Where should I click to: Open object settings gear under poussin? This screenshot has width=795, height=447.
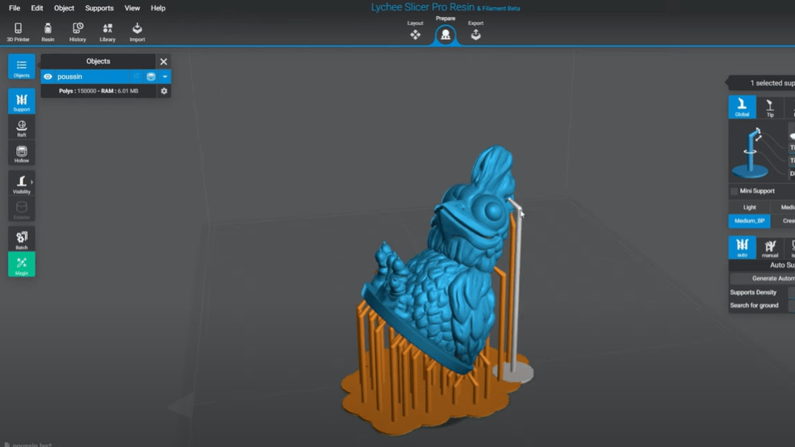[164, 91]
